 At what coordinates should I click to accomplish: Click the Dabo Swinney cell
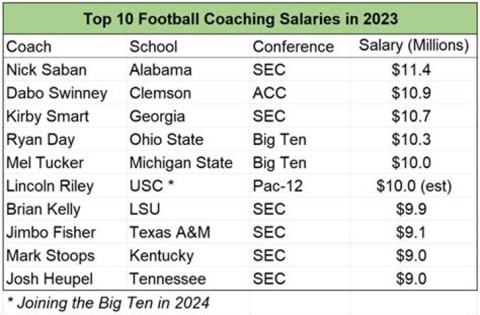(56, 93)
